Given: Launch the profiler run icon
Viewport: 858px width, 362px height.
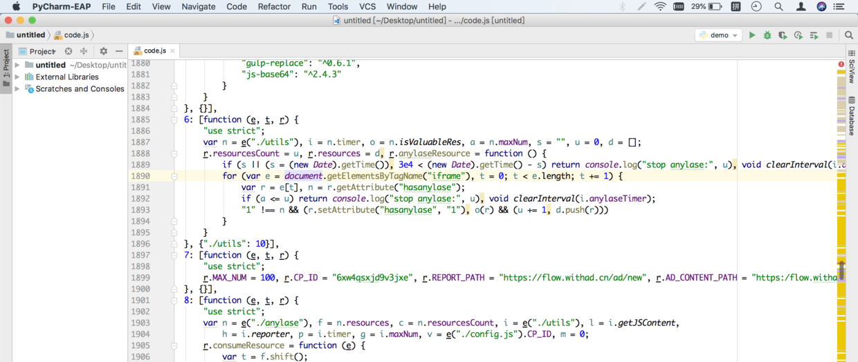Looking at the screenshot, I should 798,35.
